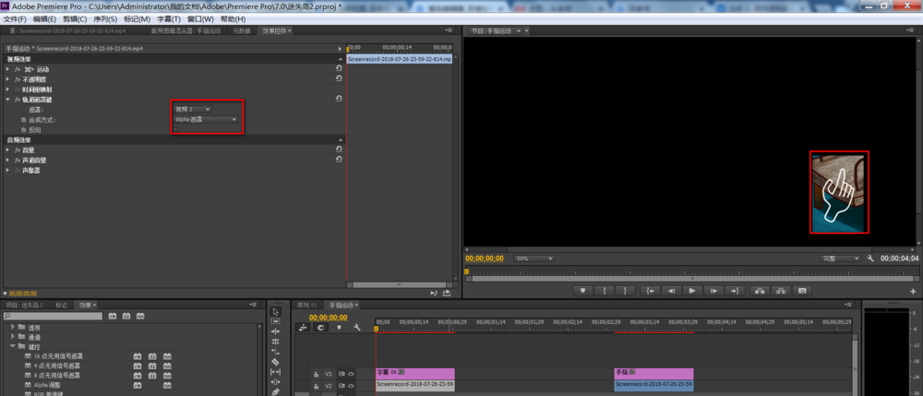Open the 字幕(T) menu

(x=167, y=18)
